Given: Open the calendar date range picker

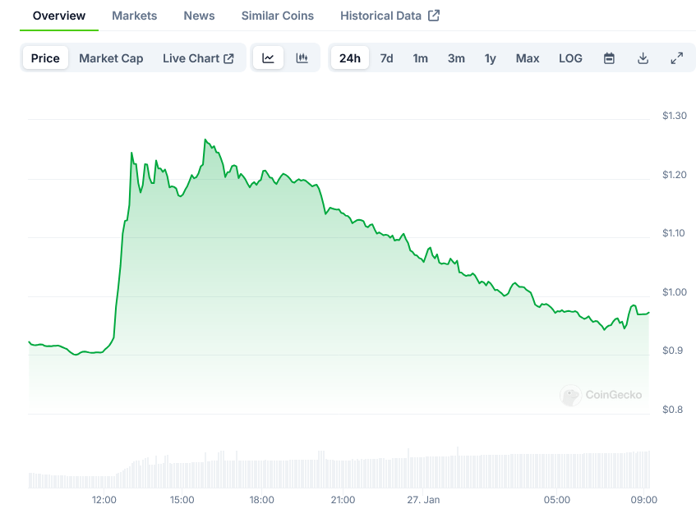Looking at the screenshot, I should click(x=609, y=58).
